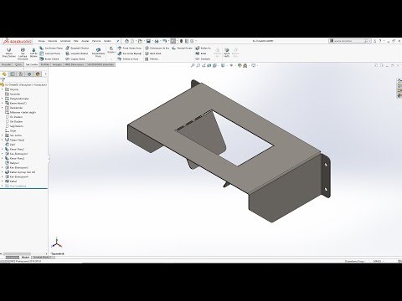Select the Sketched Bend tool
The image size is (402, 301).
77,54
